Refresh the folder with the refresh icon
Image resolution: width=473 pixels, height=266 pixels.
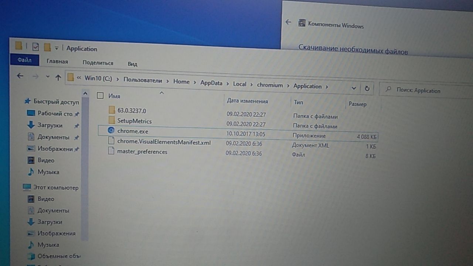pos(367,89)
